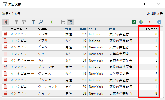Select the ジャック document name cell
The width and height of the screenshot is (165, 100).
[x=50, y=80]
